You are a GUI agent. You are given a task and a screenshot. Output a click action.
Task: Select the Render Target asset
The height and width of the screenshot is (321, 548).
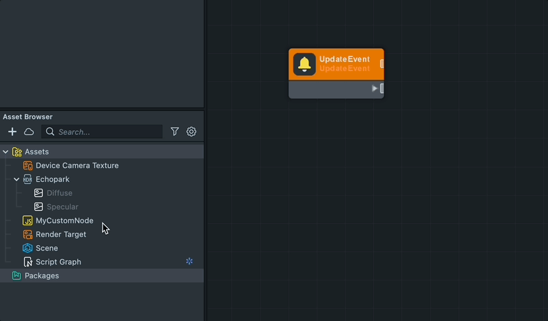click(61, 234)
